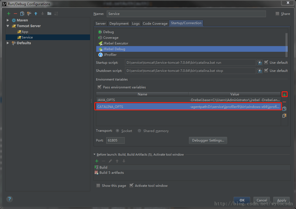
Task: Click executor list vertical scrollbar
Action: click(287, 45)
